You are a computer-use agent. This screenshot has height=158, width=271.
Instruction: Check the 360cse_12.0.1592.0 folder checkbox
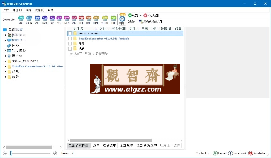coord(70,34)
